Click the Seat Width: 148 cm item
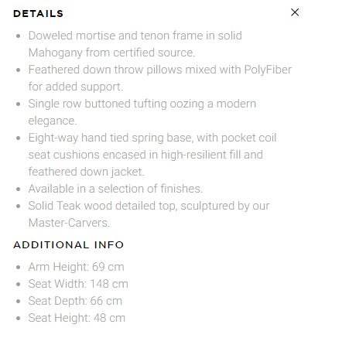 tap(78, 284)
